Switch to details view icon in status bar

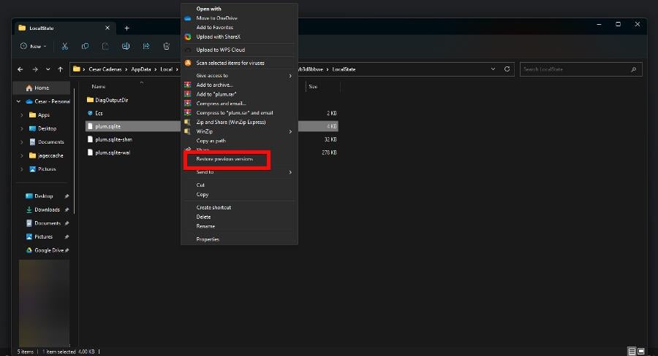[x=632, y=352]
